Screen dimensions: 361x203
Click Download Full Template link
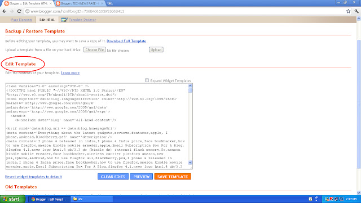[x=126, y=41]
